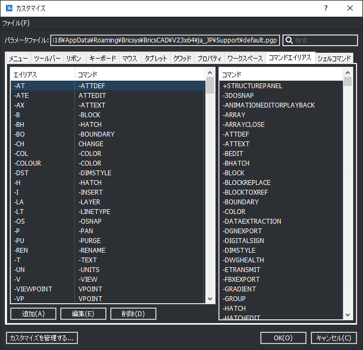Select +STRUCTUREPANEL in the command list
This screenshot has width=363, height=350.
(x=281, y=85)
